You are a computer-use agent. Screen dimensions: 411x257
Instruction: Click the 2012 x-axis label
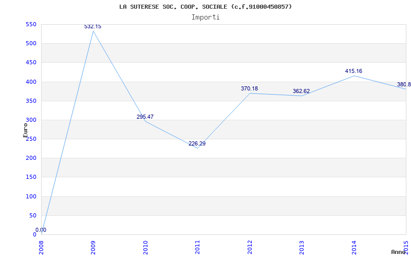coord(250,247)
